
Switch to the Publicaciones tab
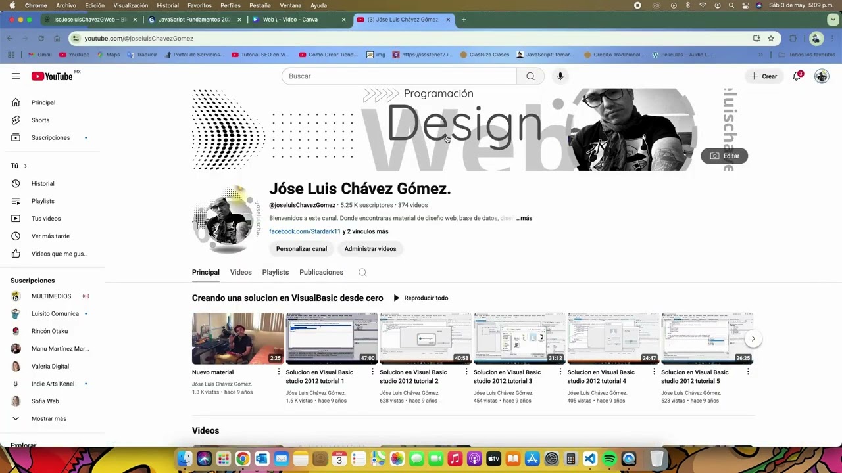click(321, 273)
